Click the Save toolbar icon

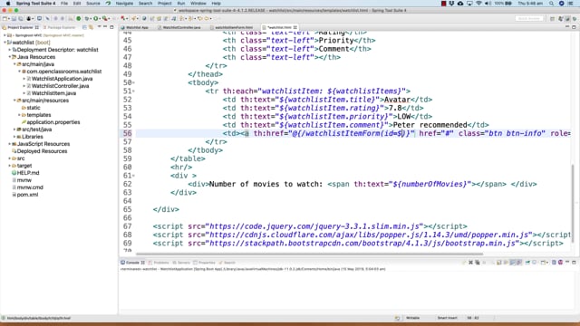tap(14, 18)
